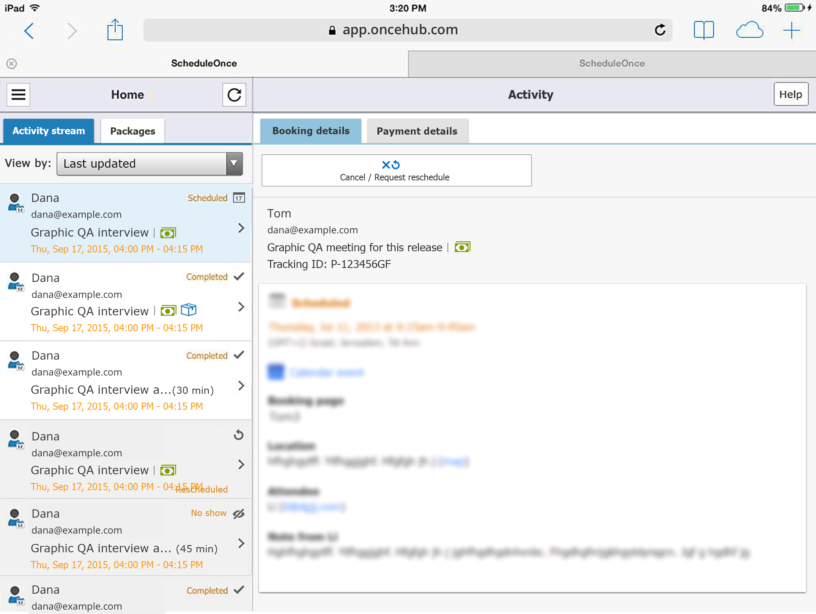Expand the No show Dana booking chevron
This screenshot has height=614, width=816.
(241, 543)
